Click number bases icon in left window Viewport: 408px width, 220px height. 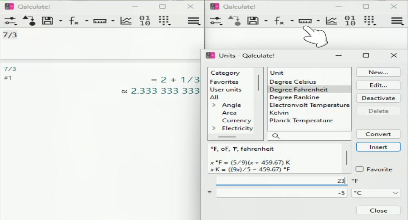(145, 21)
